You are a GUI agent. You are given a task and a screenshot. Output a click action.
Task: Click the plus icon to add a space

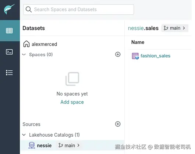[x=118, y=55]
